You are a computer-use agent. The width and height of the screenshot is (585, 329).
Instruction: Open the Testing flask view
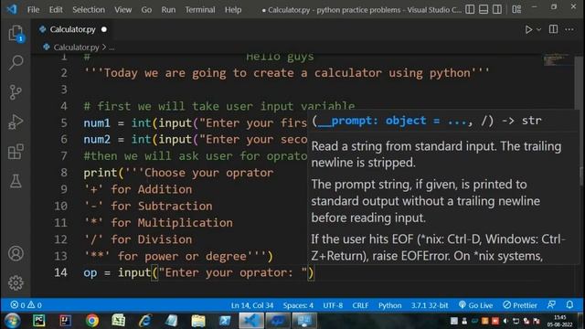(x=16, y=181)
